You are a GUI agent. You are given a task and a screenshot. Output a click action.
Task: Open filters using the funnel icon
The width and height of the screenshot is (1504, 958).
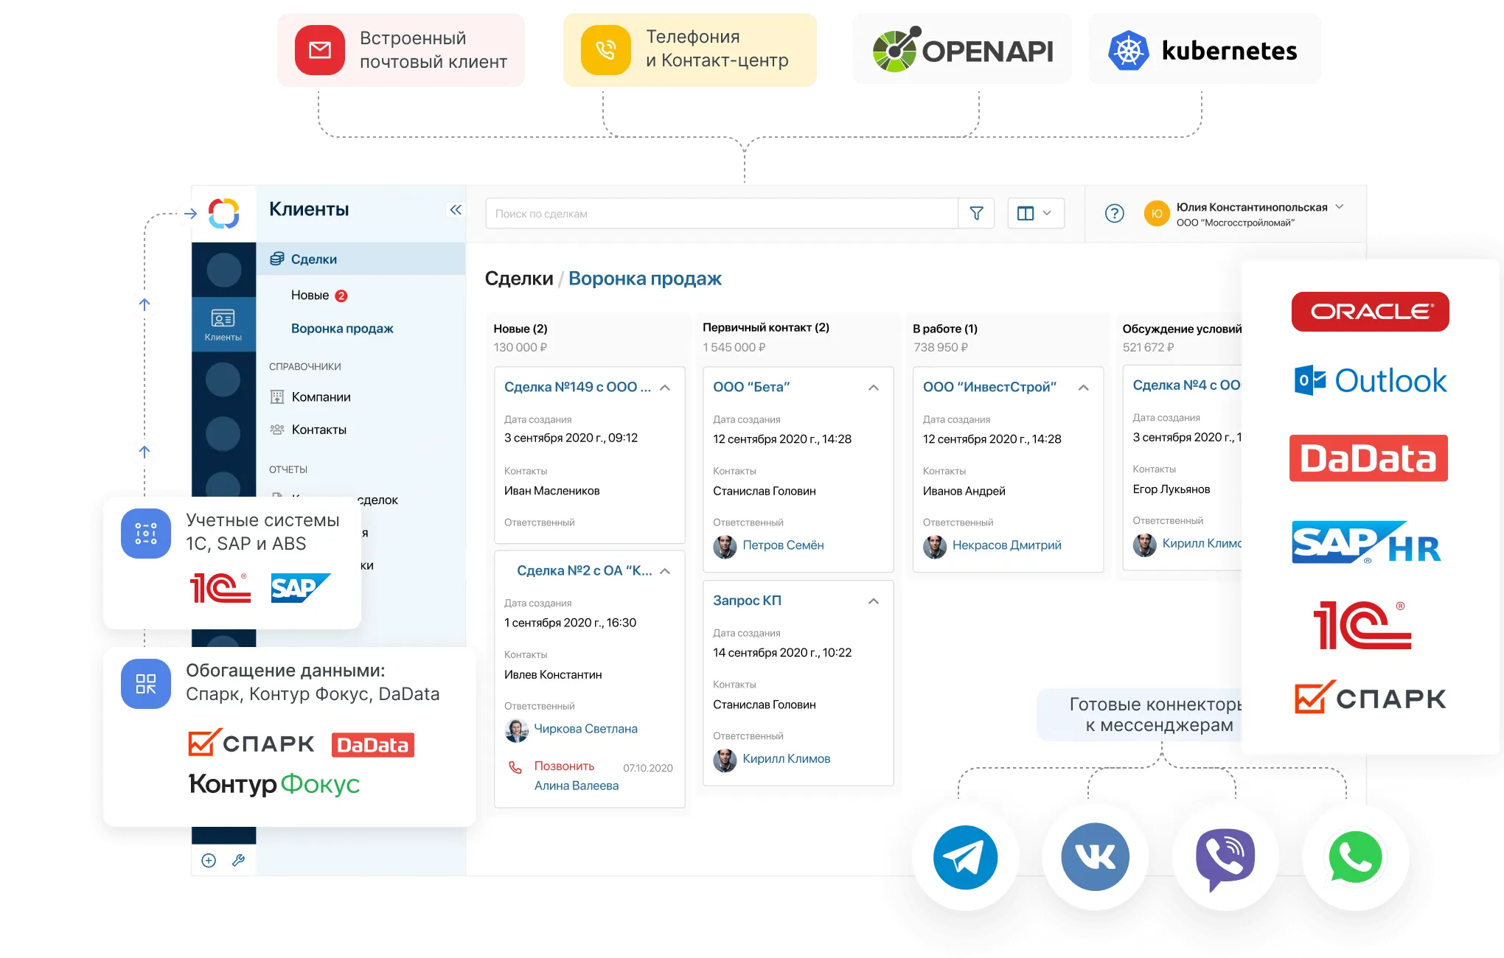[976, 213]
